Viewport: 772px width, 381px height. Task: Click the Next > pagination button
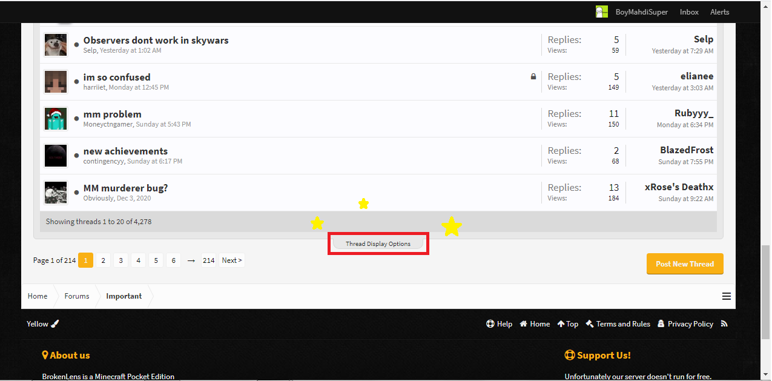(x=232, y=260)
